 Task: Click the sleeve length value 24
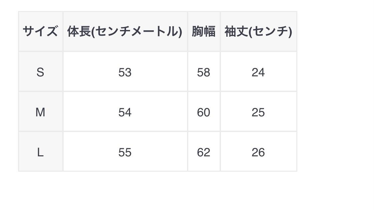click(x=258, y=72)
